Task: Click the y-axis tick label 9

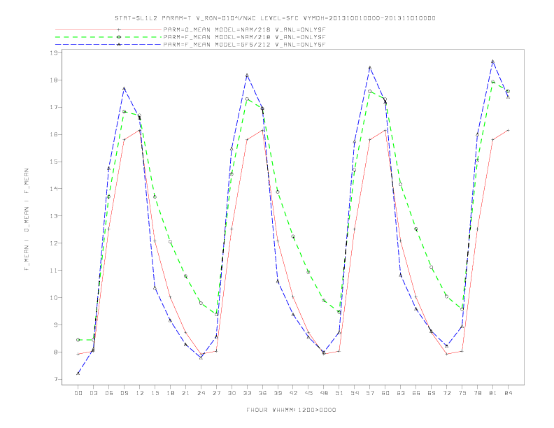Action: (x=56, y=325)
